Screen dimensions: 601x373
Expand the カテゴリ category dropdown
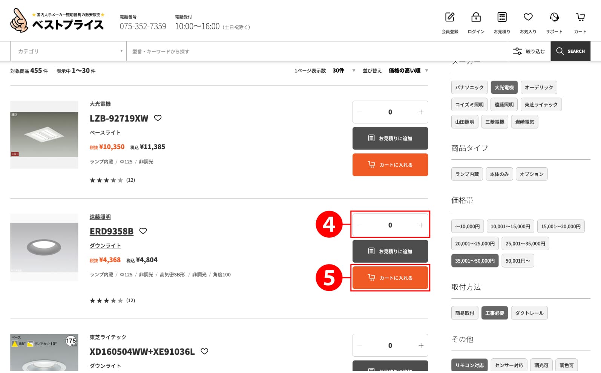[69, 51]
